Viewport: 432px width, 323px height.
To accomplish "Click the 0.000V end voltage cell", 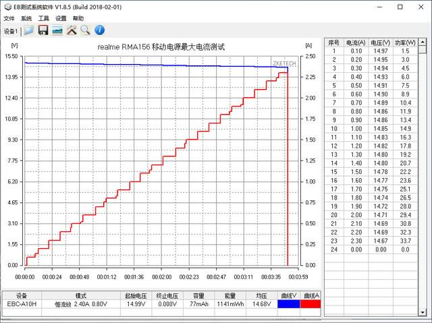I will 167,304.
